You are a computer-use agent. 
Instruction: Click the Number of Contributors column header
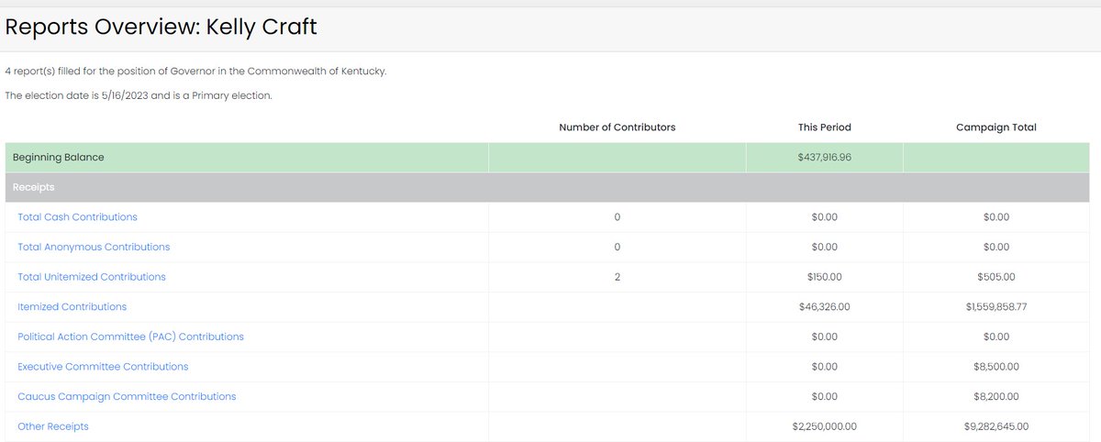[617, 127]
